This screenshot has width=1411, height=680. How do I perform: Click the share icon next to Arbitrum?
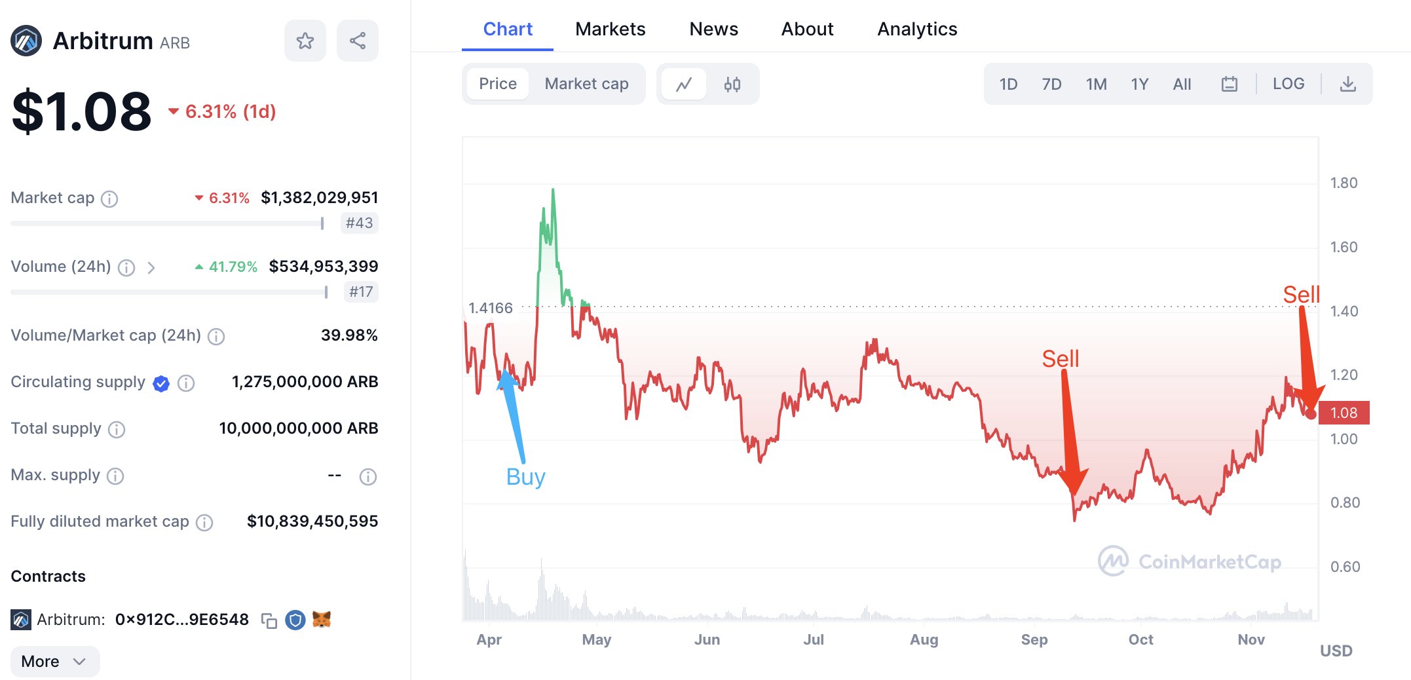[x=357, y=41]
